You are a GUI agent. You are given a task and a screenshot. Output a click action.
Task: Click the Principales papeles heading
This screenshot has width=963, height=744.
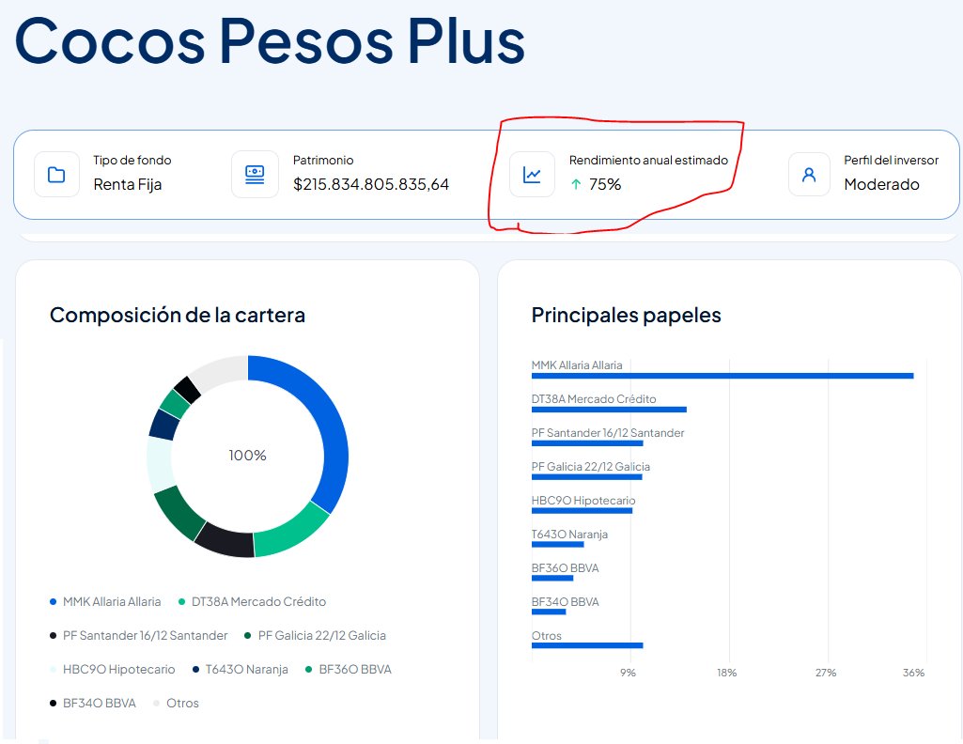pyautogui.click(x=627, y=315)
